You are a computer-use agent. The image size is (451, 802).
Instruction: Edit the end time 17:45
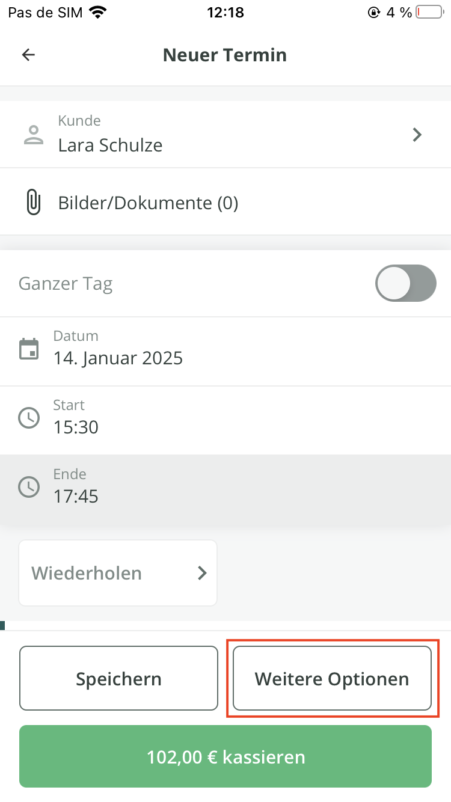pyautogui.click(x=76, y=496)
